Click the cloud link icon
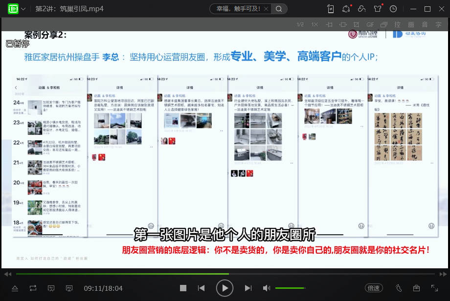This screenshot has height=301, width=450. pyautogui.click(x=361, y=9)
